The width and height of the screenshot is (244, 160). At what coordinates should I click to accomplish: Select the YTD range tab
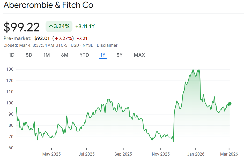[84, 55]
